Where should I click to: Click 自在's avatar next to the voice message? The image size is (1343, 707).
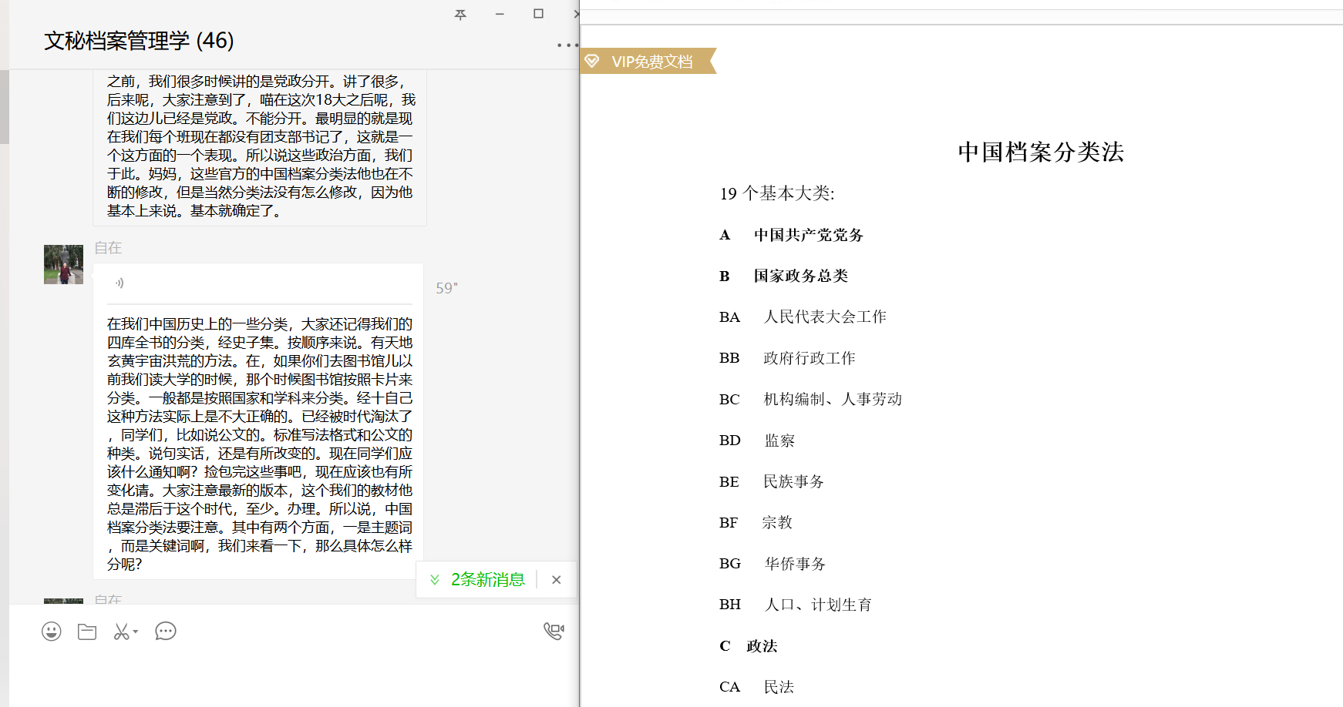[x=63, y=265]
